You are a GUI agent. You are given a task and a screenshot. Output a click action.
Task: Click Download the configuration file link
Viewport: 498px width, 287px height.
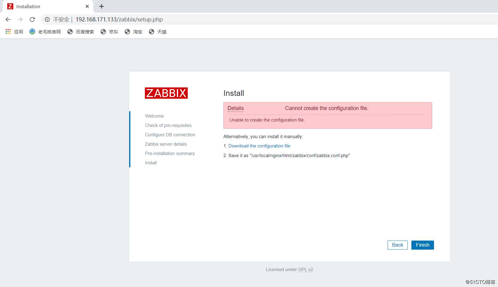click(x=259, y=146)
